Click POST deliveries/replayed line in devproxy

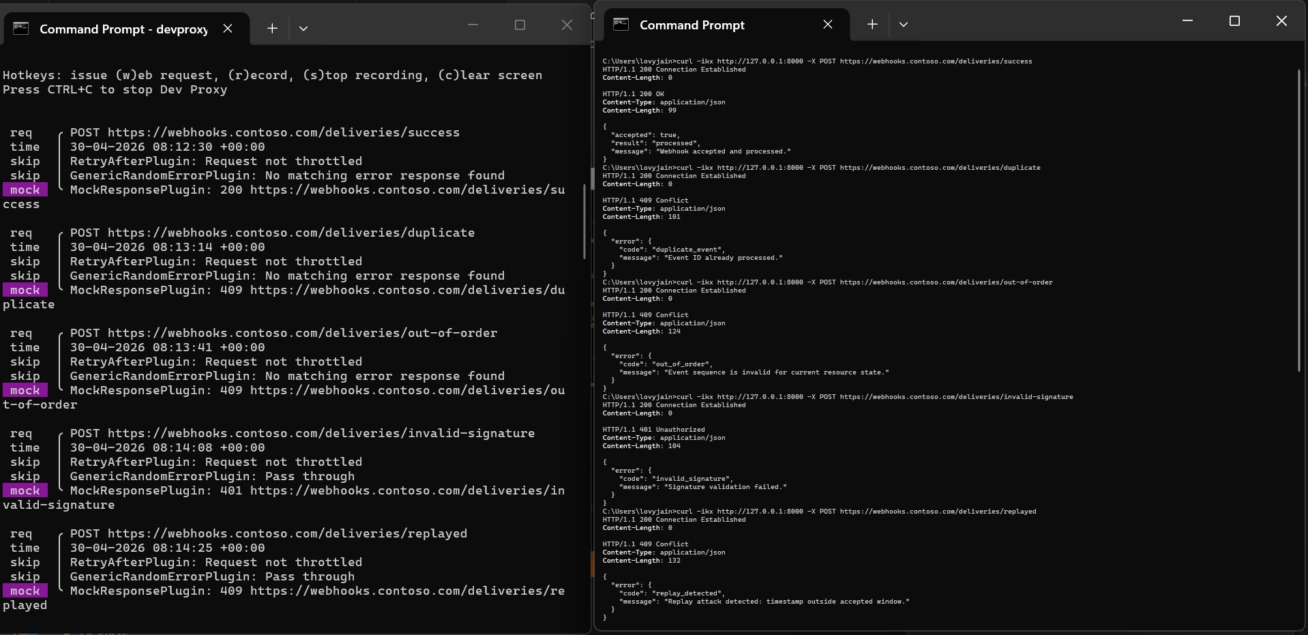coord(269,533)
